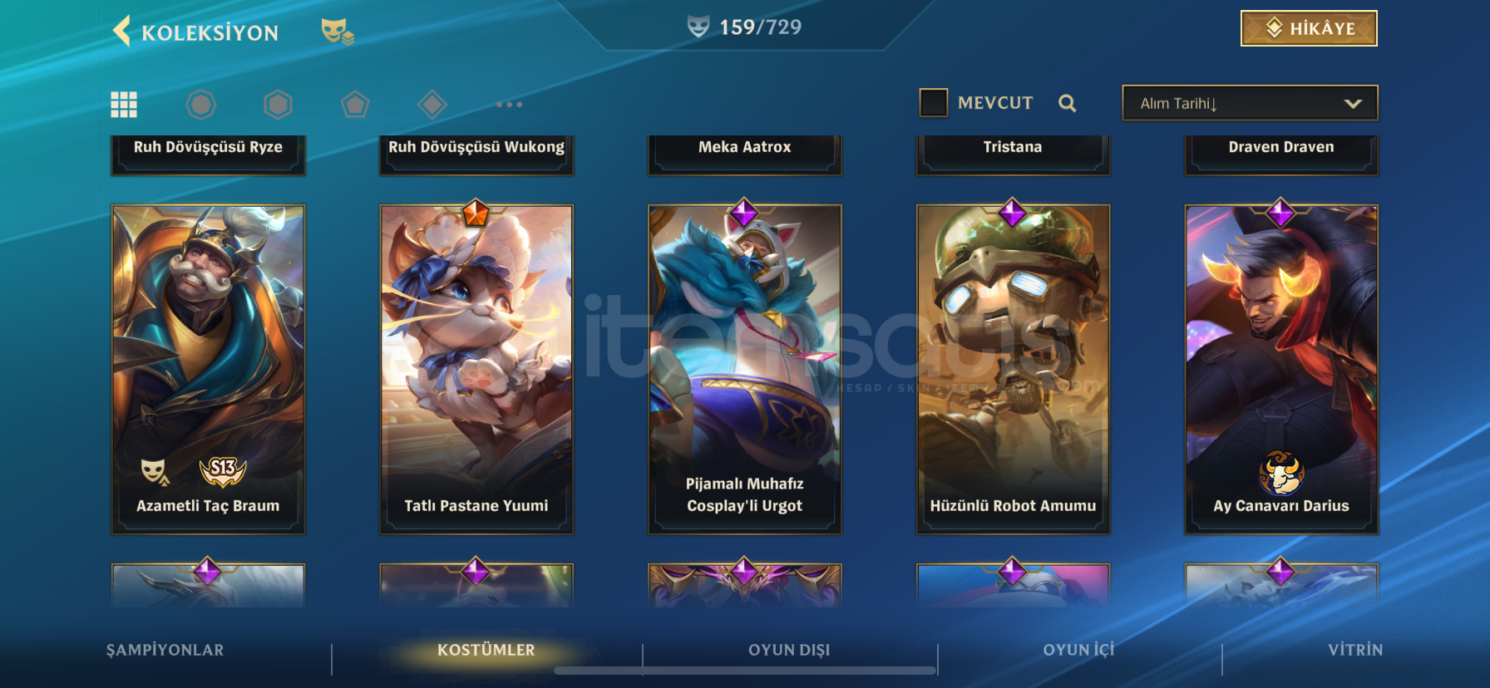
Task: Toggle the MEVCUT checkbox
Action: [x=933, y=103]
